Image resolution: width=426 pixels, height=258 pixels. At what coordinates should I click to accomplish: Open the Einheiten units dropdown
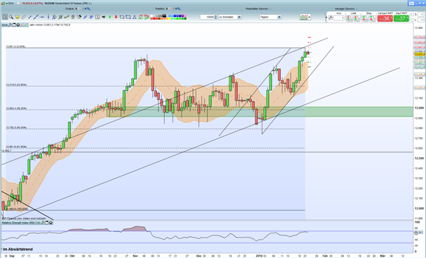coord(239,17)
